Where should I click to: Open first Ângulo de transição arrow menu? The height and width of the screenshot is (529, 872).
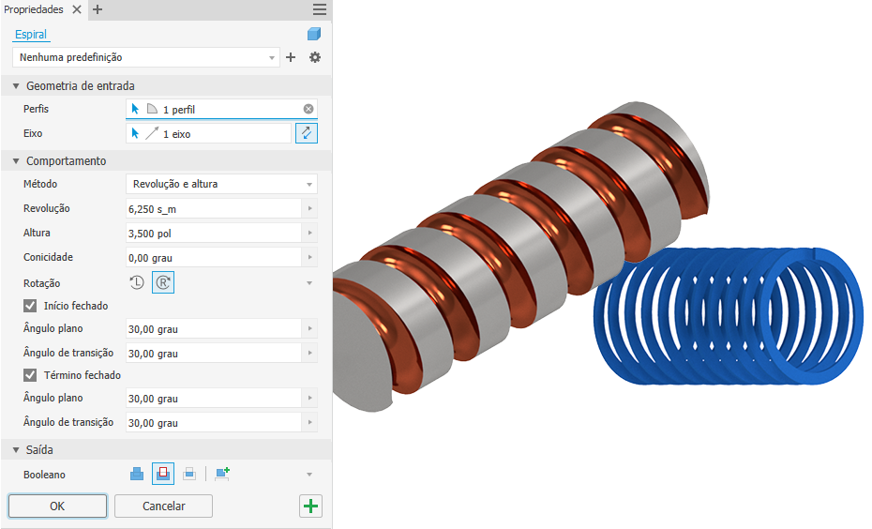point(309,354)
